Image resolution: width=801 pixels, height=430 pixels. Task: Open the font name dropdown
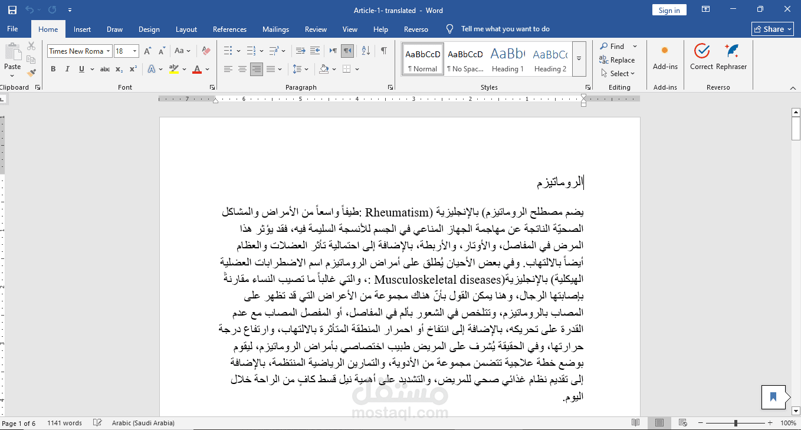point(109,51)
